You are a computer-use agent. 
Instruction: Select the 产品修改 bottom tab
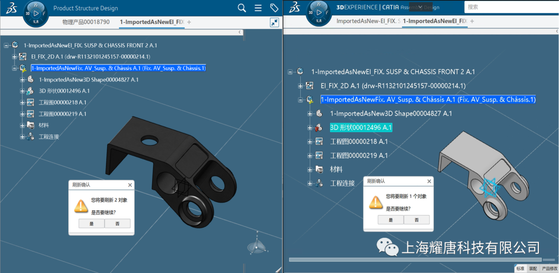tap(549, 268)
